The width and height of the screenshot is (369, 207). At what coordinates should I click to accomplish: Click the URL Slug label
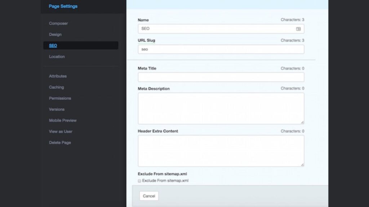coord(146,40)
